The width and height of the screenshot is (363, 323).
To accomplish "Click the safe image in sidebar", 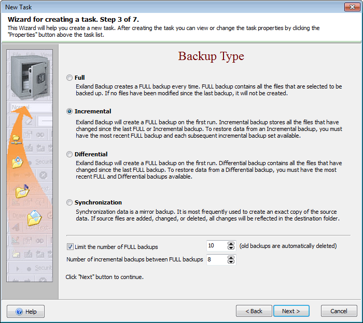I will [30, 78].
